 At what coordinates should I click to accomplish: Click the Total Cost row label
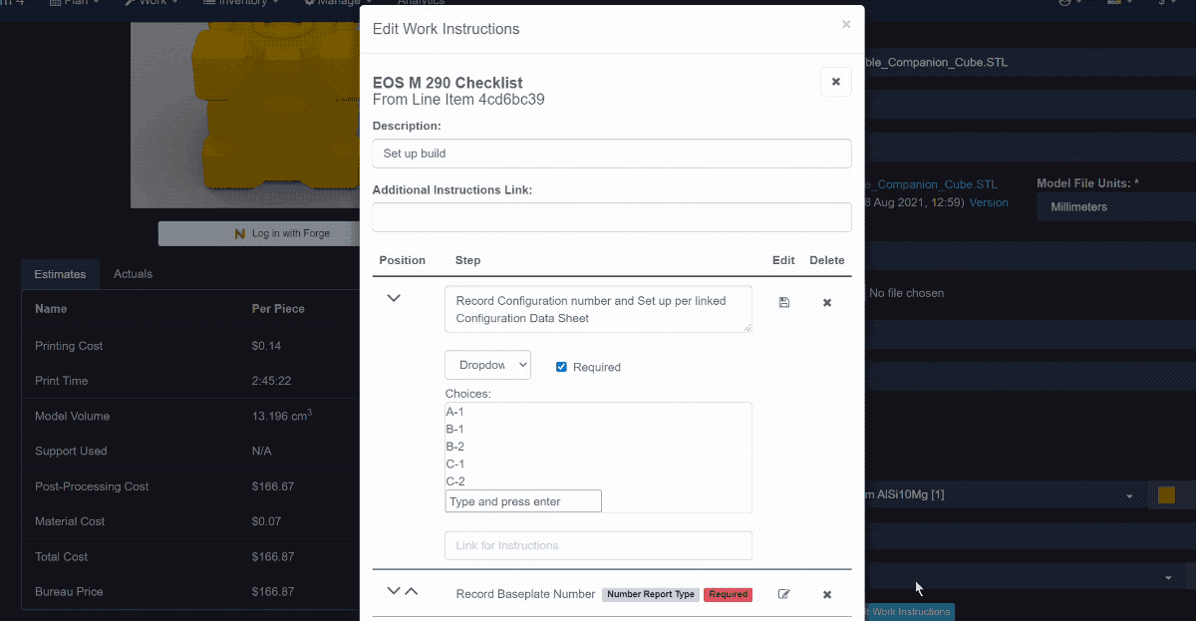coord(61,557)
